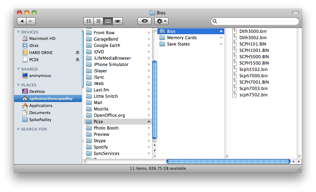The image size is (316, 192).
Task: Toggle toolbar with the top-right pill button
Action: [x=295, y=13]
